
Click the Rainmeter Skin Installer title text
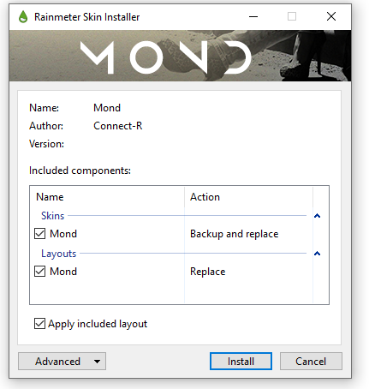[x=87, y=17]
